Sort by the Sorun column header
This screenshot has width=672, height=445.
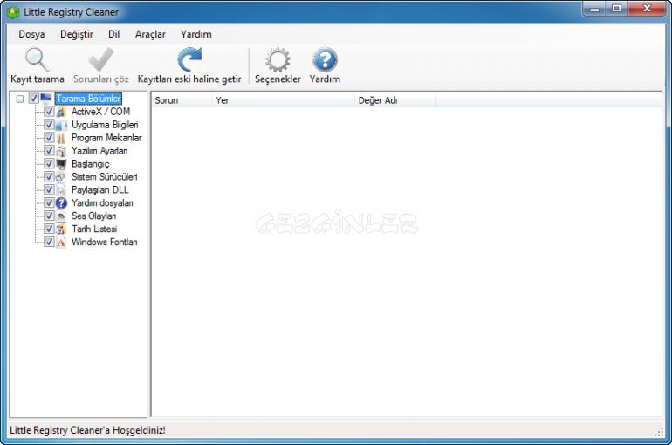pos(182,100)
